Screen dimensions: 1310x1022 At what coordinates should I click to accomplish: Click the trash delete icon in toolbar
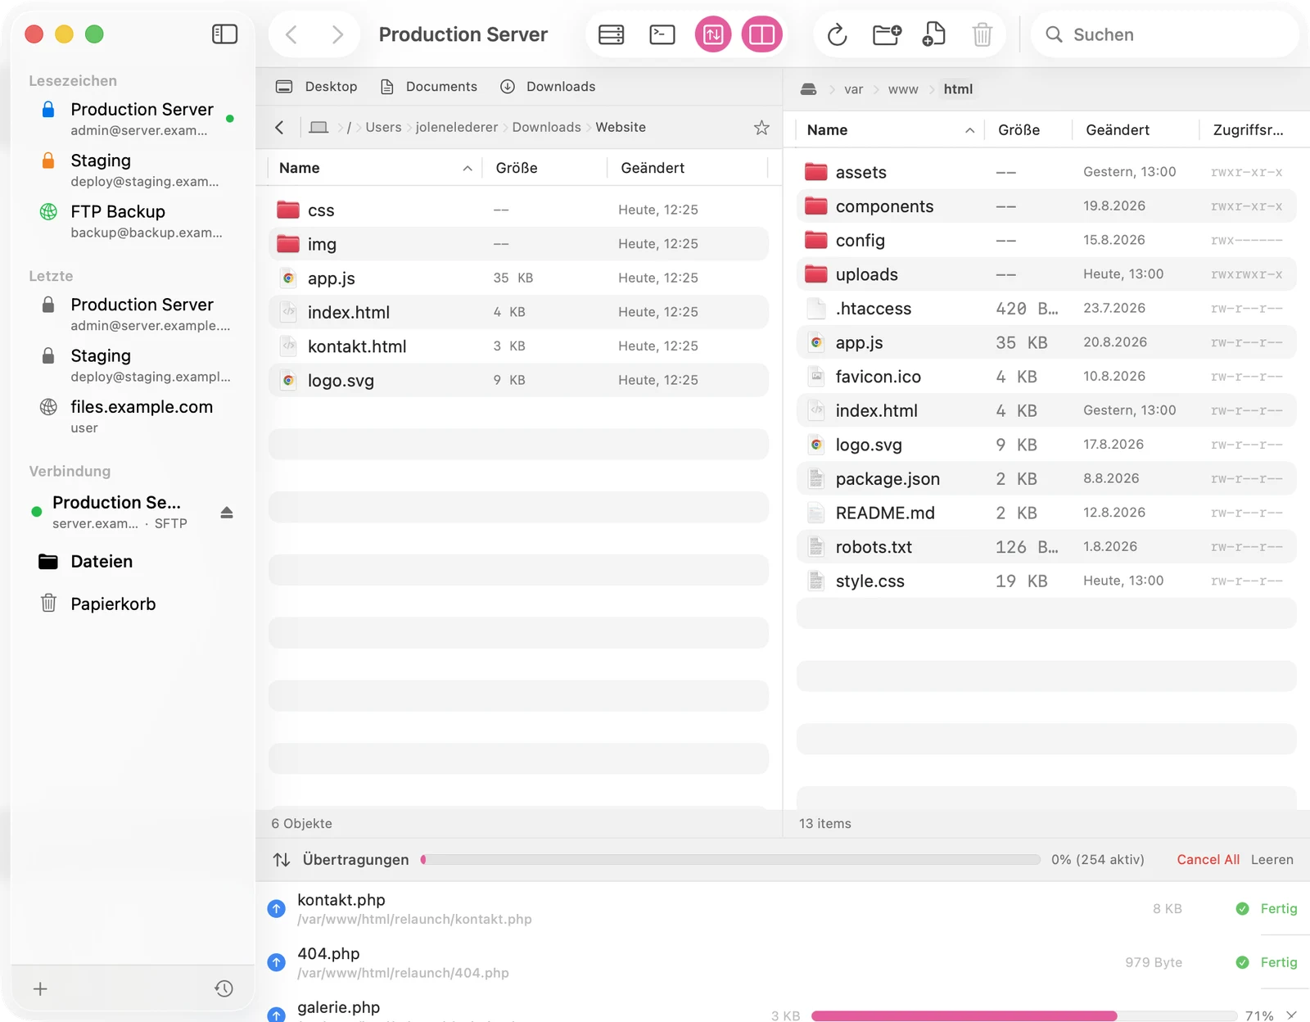click(x=982, y=34)
